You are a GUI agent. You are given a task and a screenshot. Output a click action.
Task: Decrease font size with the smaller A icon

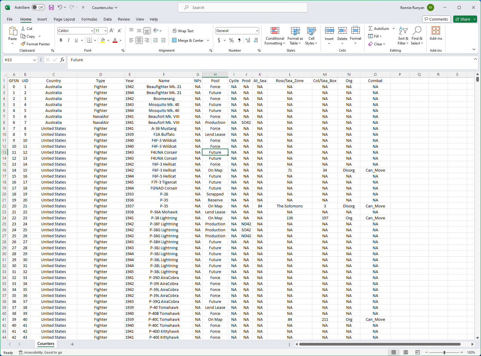pyautogui.click(x=119, y=30)
